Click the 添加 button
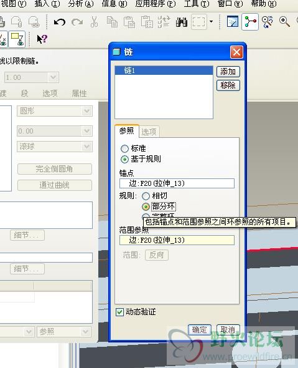298x368 pixels. (228, 72)
